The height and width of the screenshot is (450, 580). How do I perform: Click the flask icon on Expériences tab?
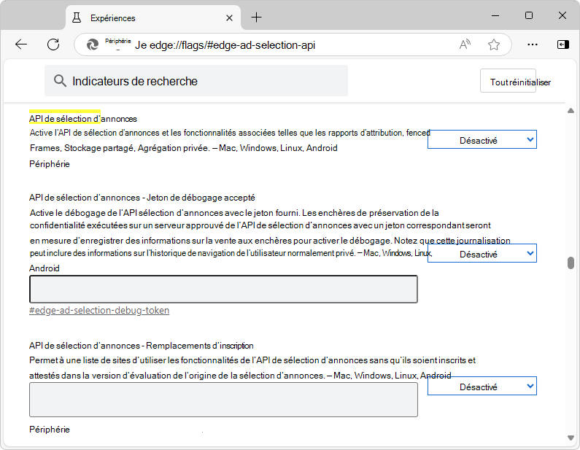(77, 18)
